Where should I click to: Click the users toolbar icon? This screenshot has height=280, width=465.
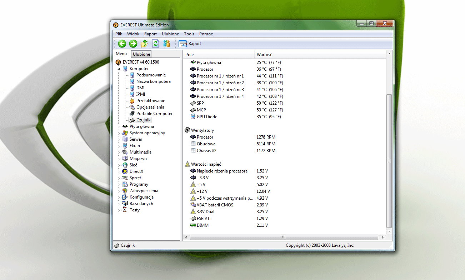click(166, 44)
